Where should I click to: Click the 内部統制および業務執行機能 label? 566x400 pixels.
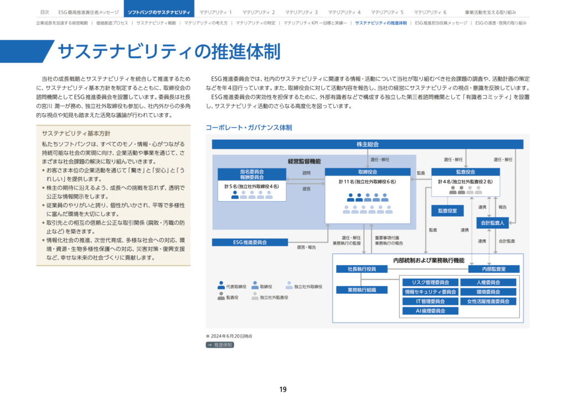coord(428,260)
